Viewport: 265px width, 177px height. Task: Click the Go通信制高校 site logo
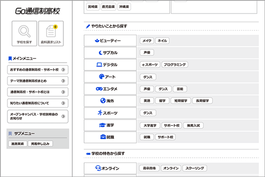38,11
